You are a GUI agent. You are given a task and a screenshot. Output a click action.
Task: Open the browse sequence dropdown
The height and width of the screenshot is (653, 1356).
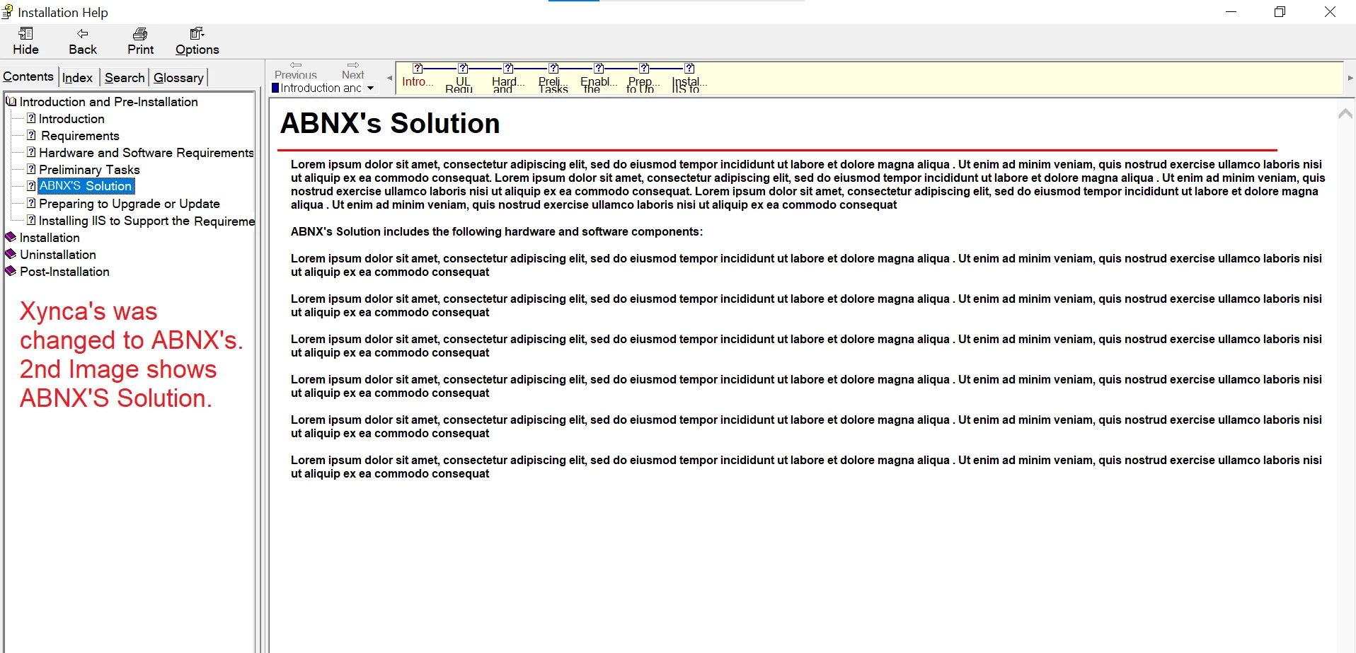pyautogui.click(x=370, y=88)
